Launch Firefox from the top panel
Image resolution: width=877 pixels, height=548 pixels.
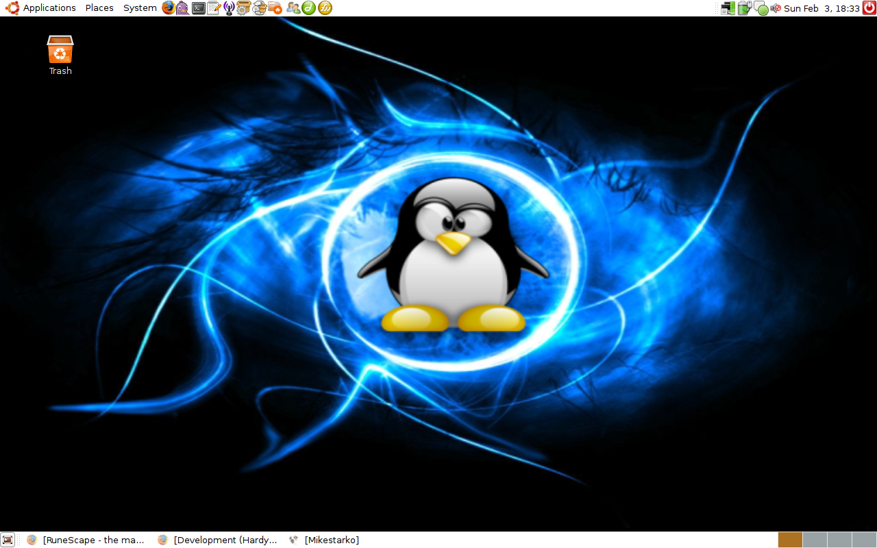[x=169, y=8]
